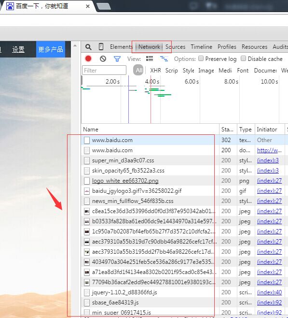Toggle the blue filter funnel icon
The height and width of the screenshot is (318, 288).
point(117,59)
